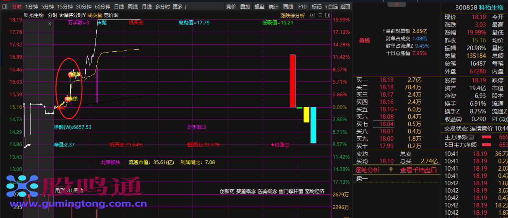This screenshot has height=218, width=508.
Task: Click the small X on the grey chart area
Action: point(50,24)
